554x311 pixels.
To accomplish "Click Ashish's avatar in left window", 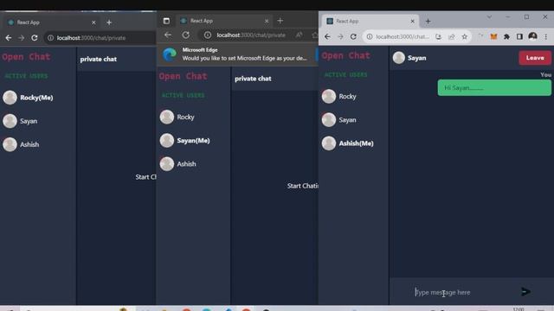I will tap(10, 144).
